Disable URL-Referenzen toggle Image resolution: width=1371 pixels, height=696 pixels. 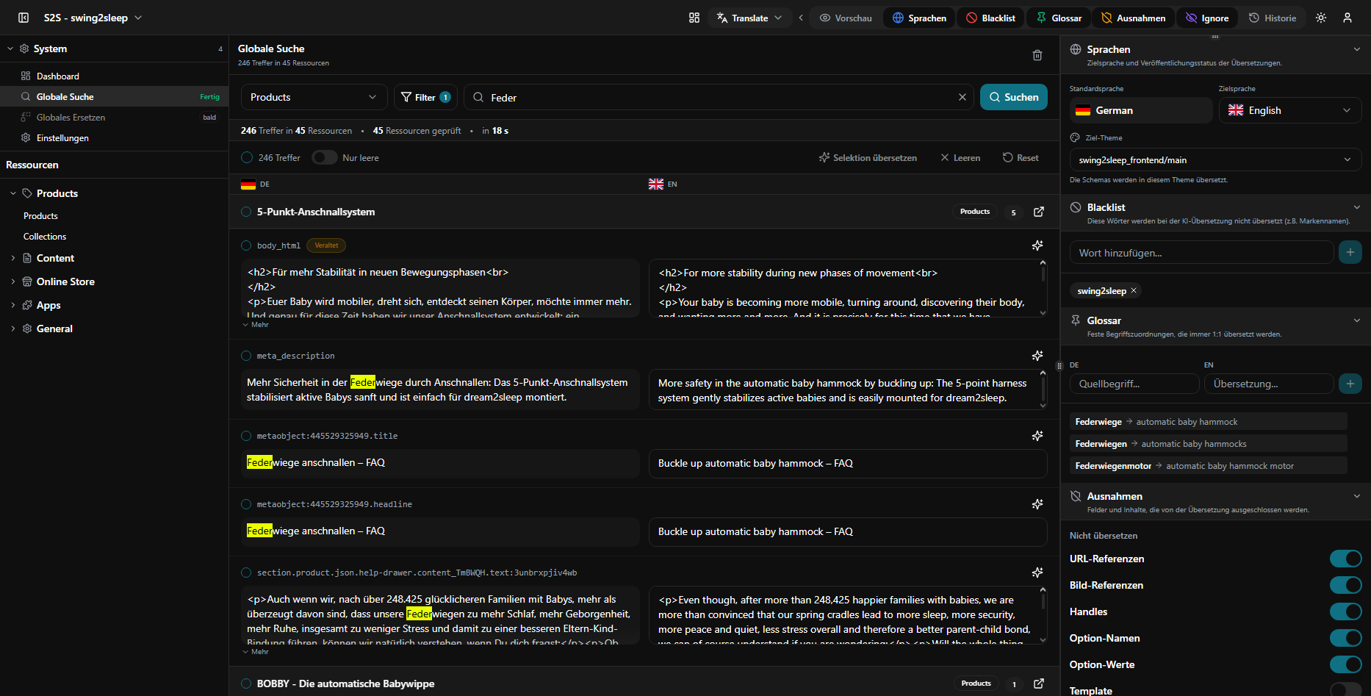tap(1345, 559)
